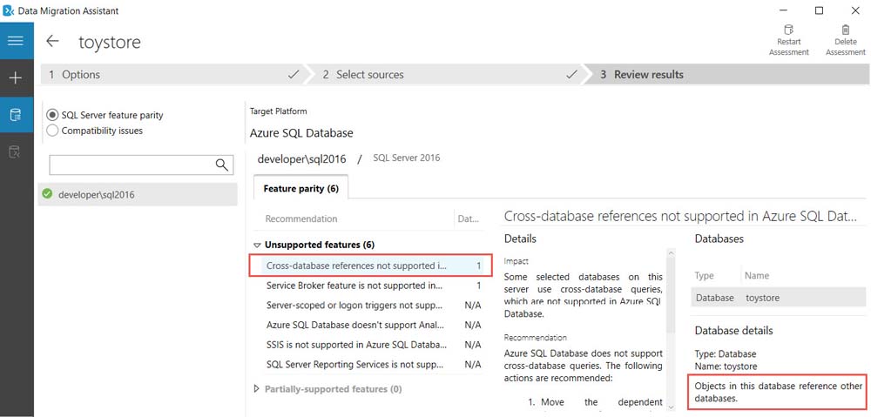Image resolution: width=871 pixels, height=417 pixels.
Task: Open the hamburger menu
Action: click(16, 41)
